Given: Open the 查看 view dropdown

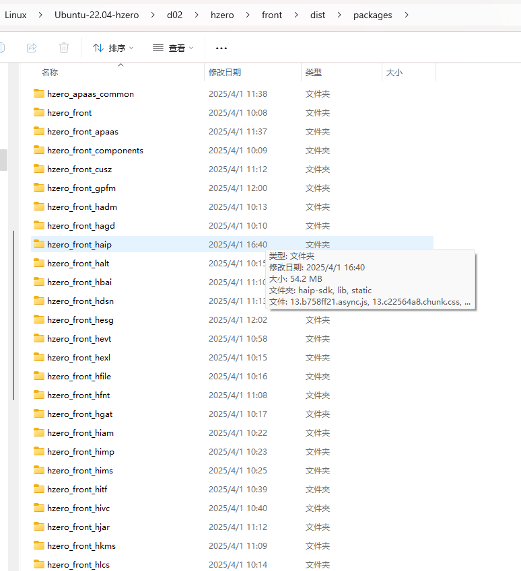Looking at the screenshot, I should coord(173,48).
